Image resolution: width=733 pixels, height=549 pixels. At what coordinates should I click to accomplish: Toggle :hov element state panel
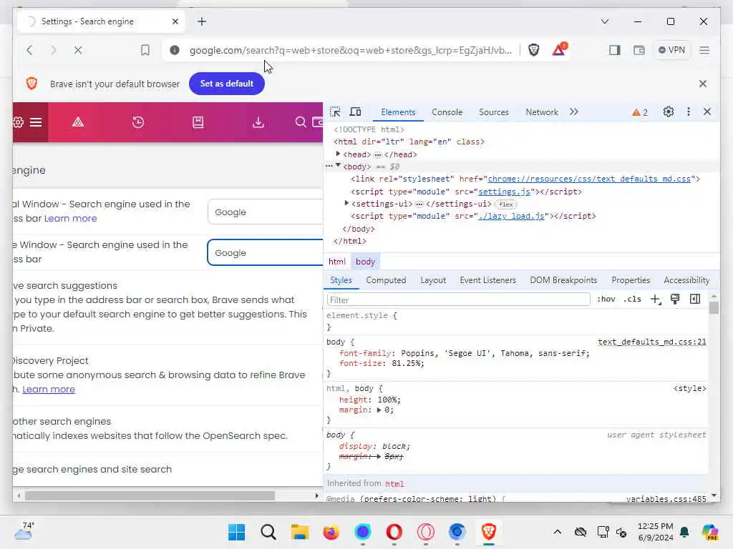click(x=606, y=300)
